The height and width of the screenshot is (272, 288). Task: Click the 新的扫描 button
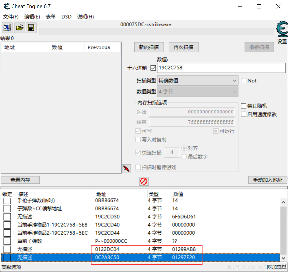click(x=149, y=47)
